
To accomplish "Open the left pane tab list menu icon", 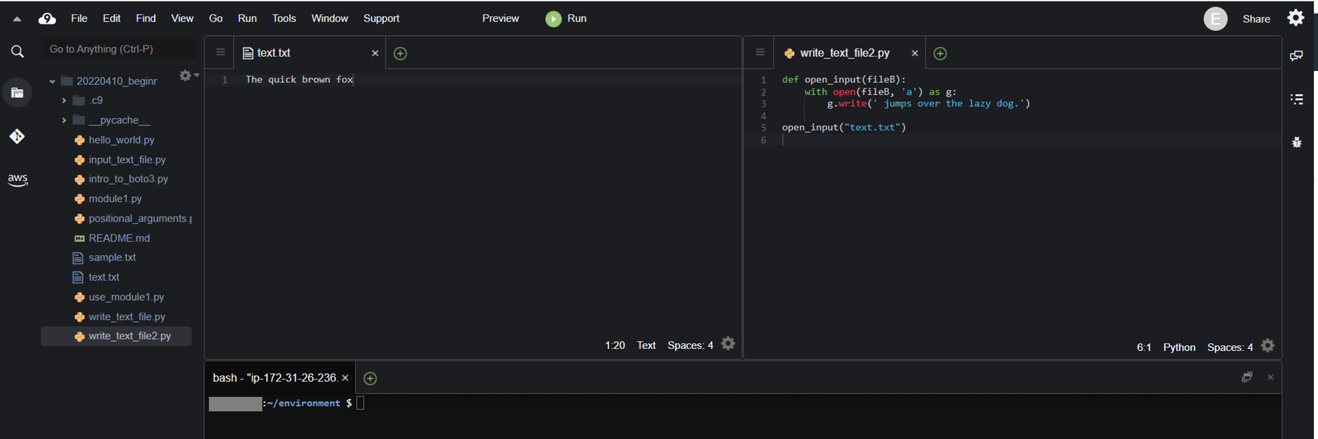I will point(221,53).
